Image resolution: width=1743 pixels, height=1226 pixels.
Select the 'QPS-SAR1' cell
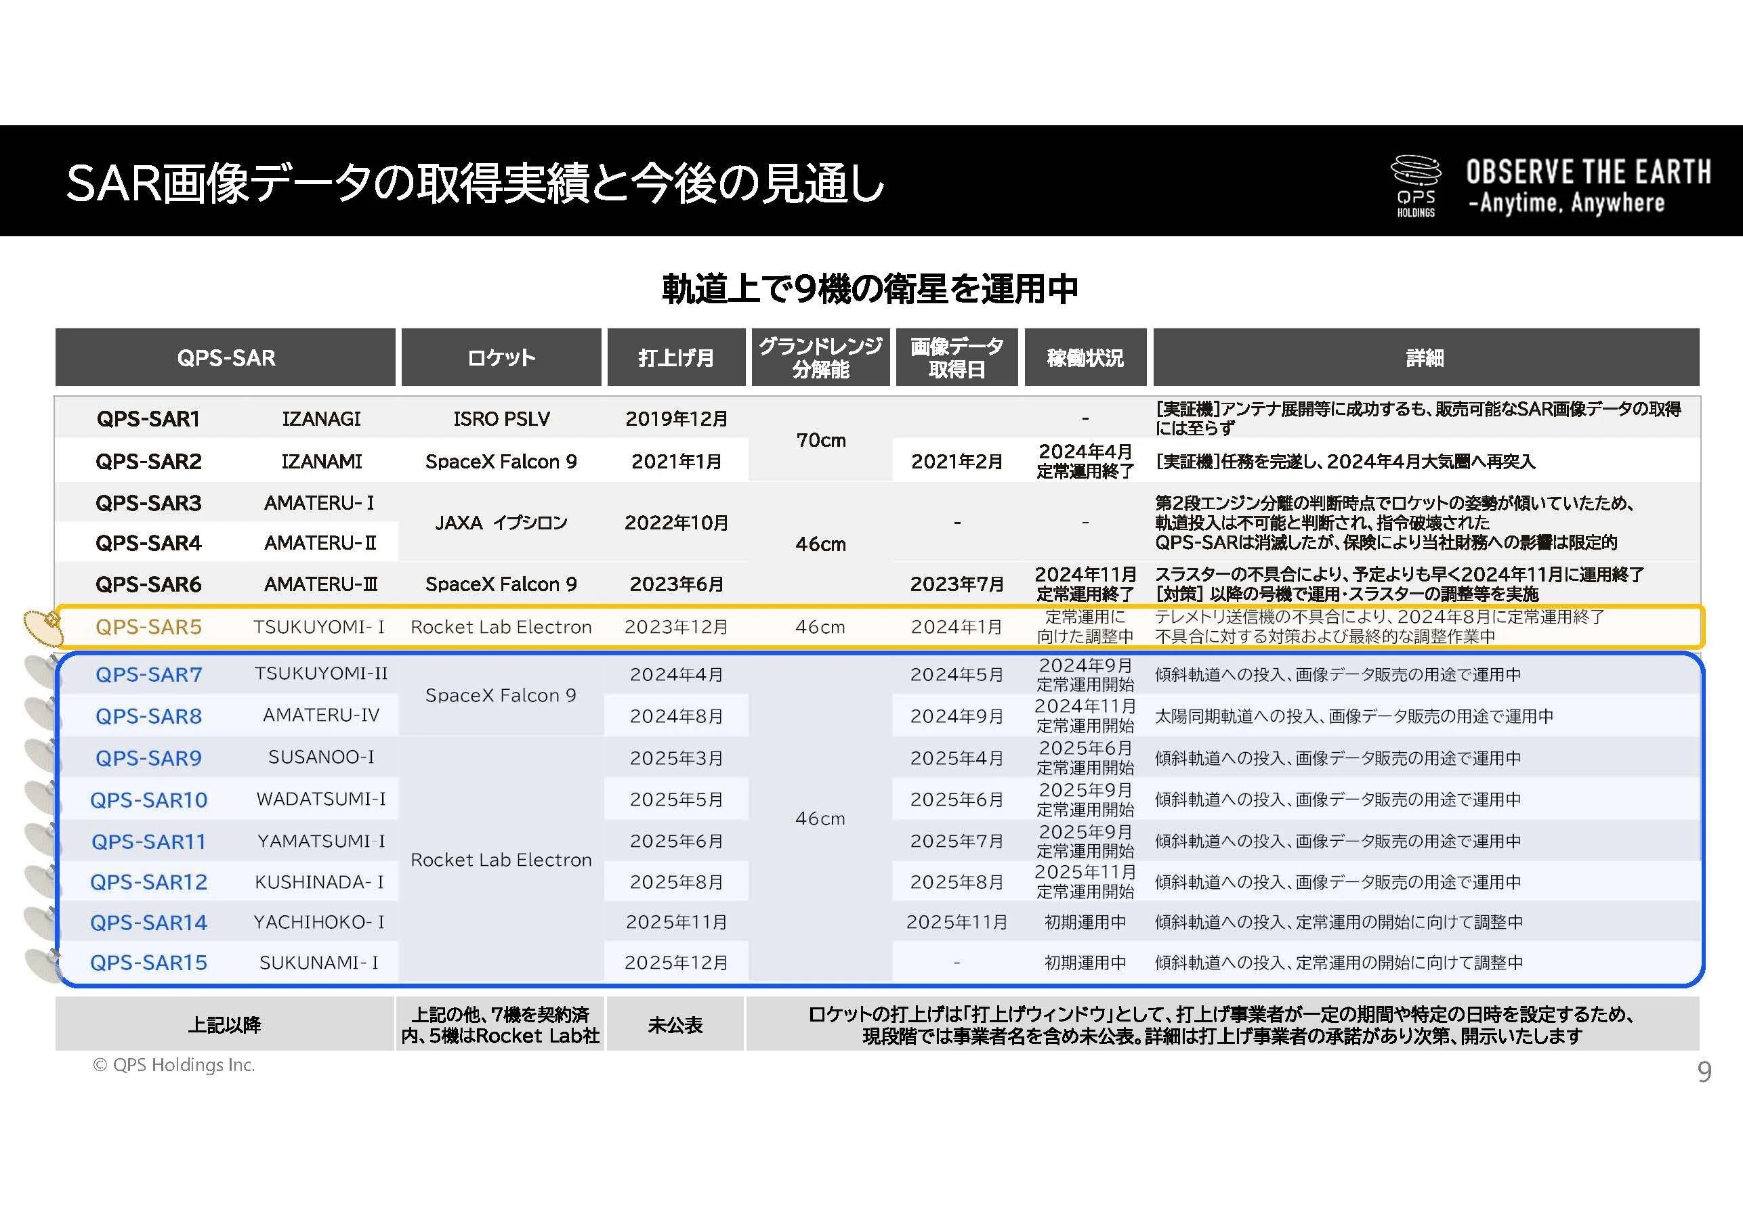[148, 419]
